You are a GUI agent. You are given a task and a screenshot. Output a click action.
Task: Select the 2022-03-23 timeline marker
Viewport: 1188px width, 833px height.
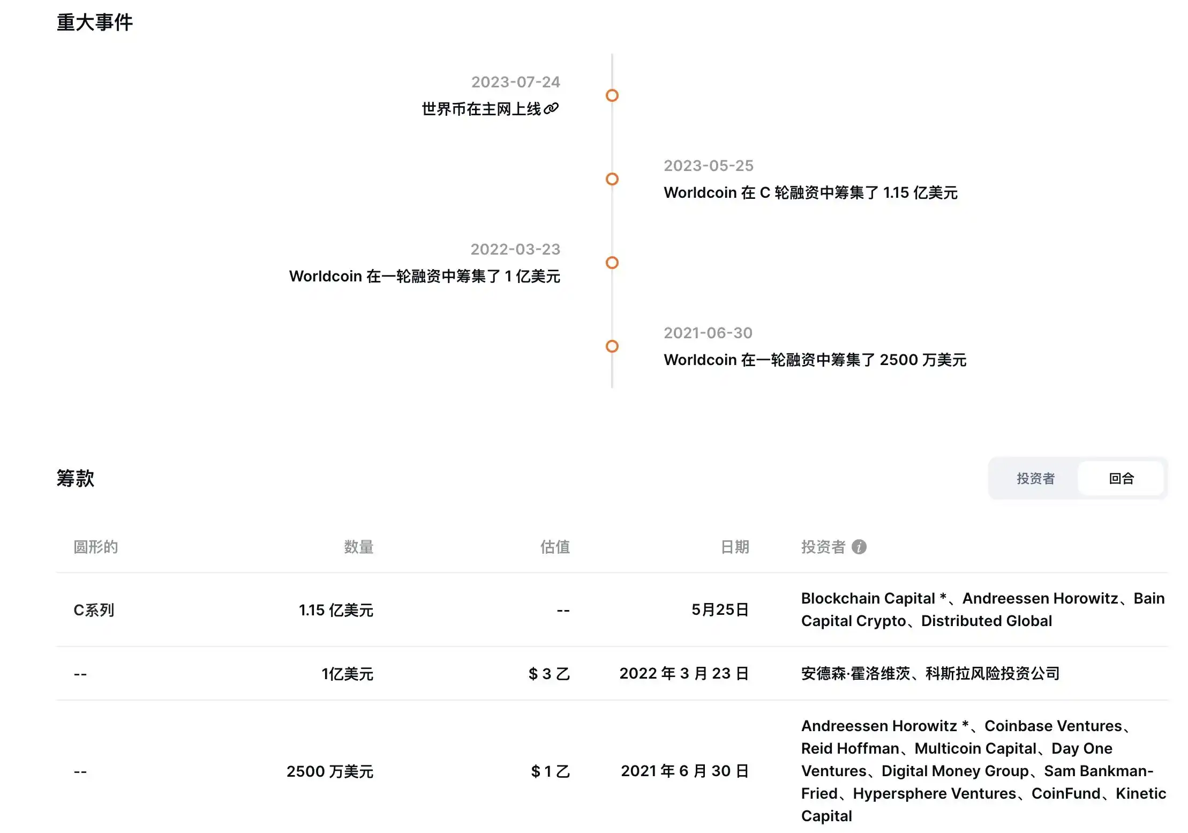[612, 263]
